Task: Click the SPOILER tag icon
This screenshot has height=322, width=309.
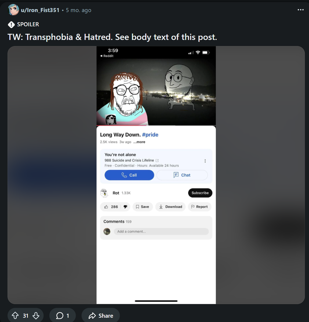Action: (11, 25)
